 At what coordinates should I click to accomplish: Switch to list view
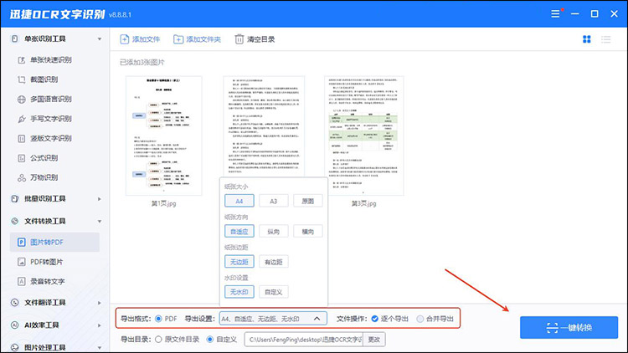(x=606, y=39)
